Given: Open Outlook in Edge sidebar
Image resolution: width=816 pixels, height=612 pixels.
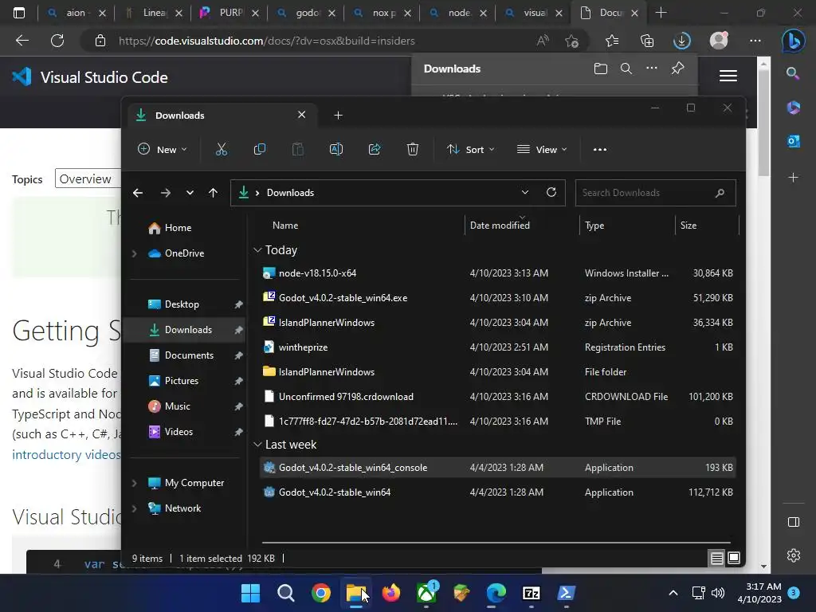Looking at the screenshot, I should click(793, 141).
